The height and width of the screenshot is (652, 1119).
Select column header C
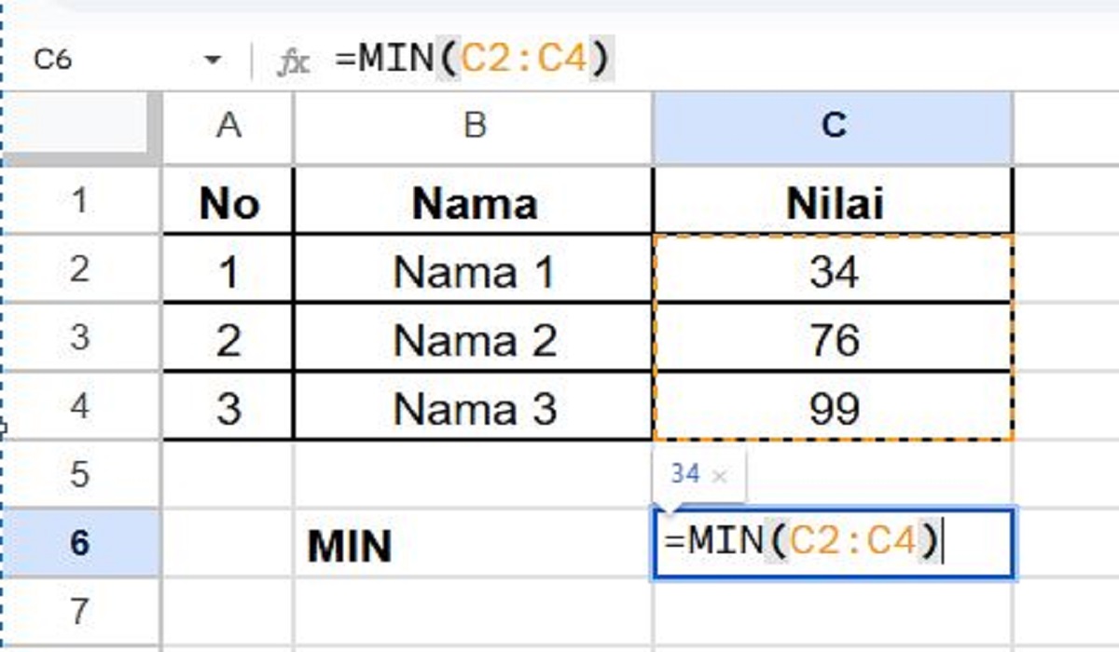click(833, 128)
